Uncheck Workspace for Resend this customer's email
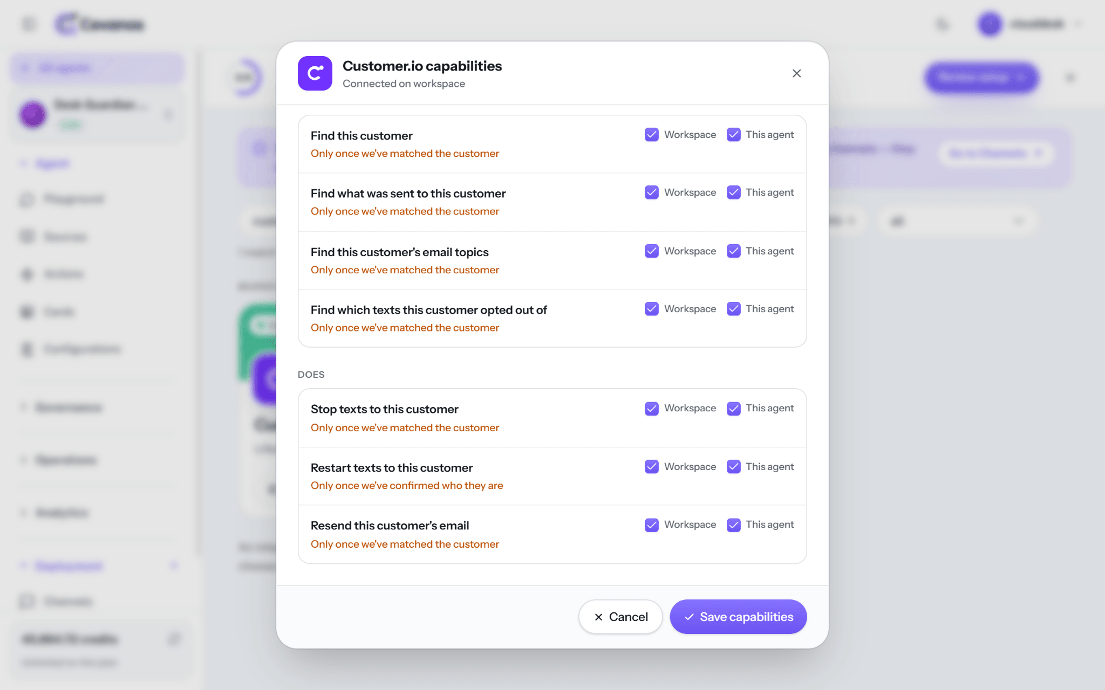Image resolution: width=1105 pixels, height=690 pixels. [x=652, y=525]
